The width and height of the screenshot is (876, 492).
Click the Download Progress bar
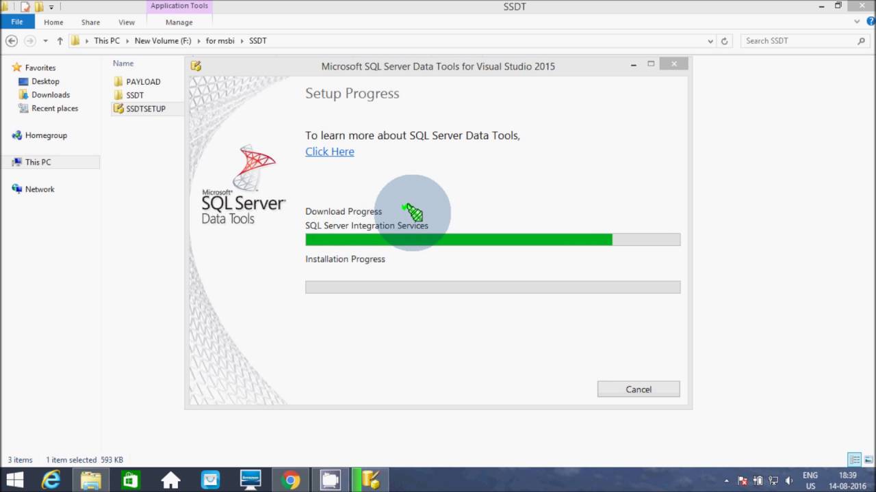(493, 239)
